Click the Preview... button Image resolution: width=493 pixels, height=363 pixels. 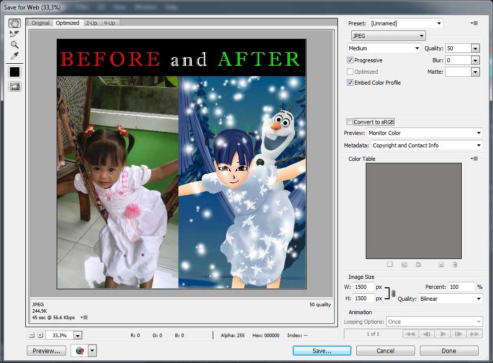coord(46,351)
